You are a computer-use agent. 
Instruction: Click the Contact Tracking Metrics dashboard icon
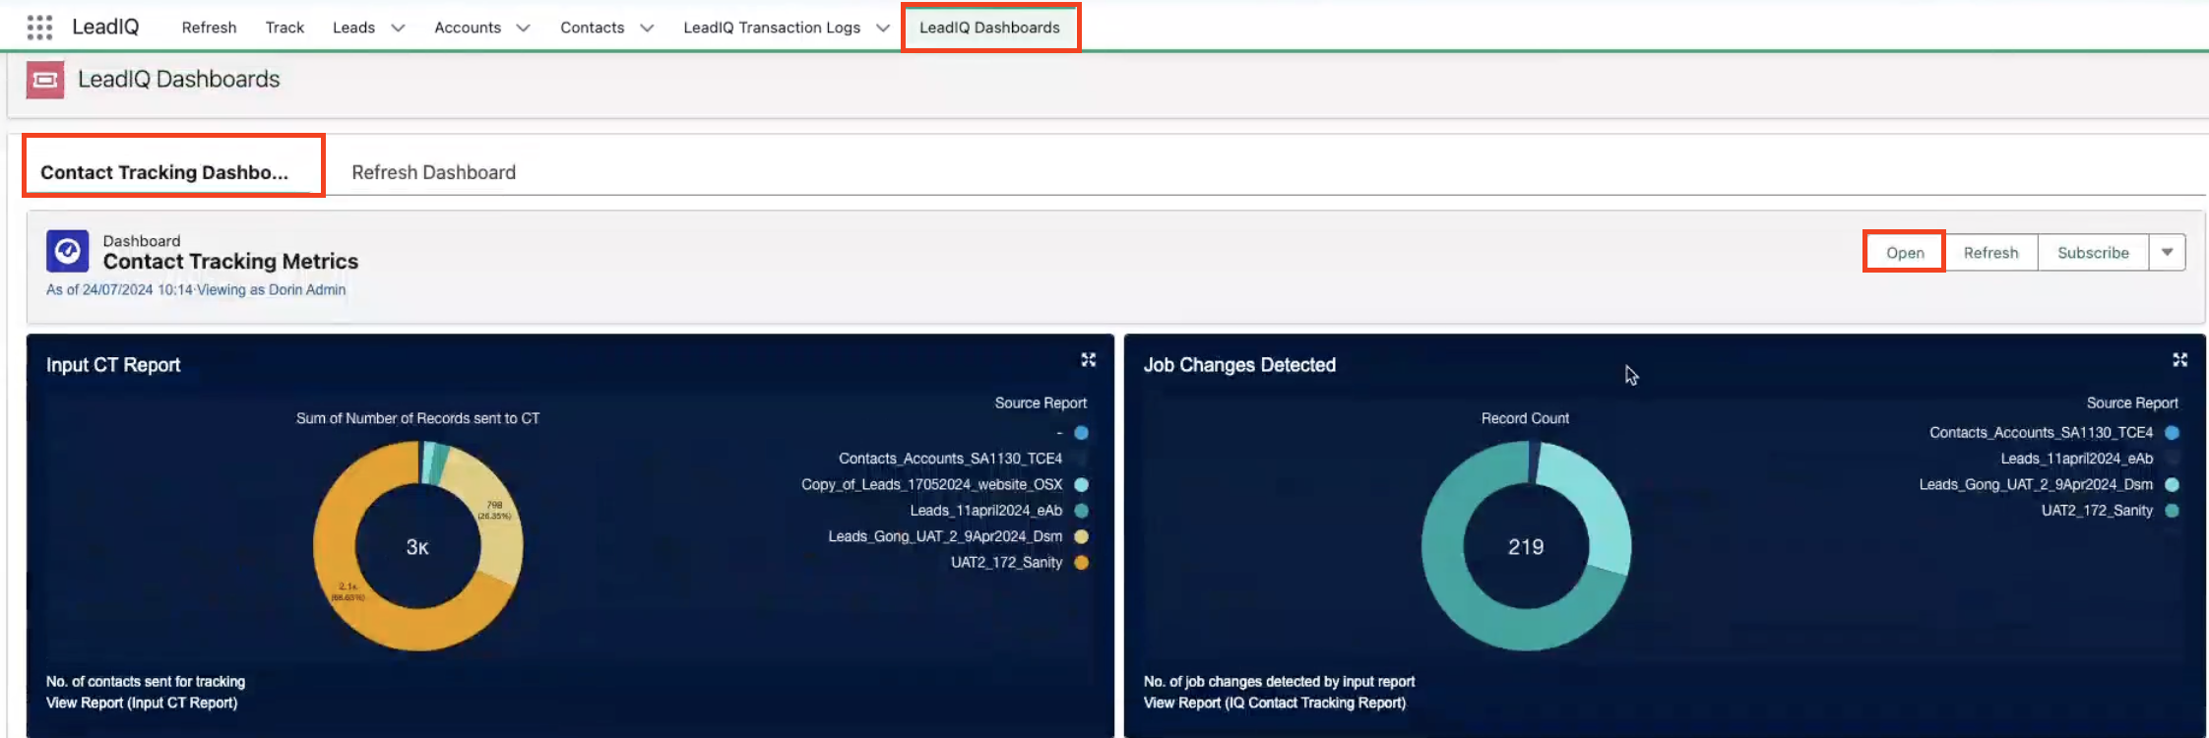point(68,252)
